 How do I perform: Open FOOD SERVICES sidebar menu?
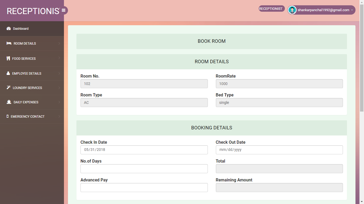tap(32, 58)
